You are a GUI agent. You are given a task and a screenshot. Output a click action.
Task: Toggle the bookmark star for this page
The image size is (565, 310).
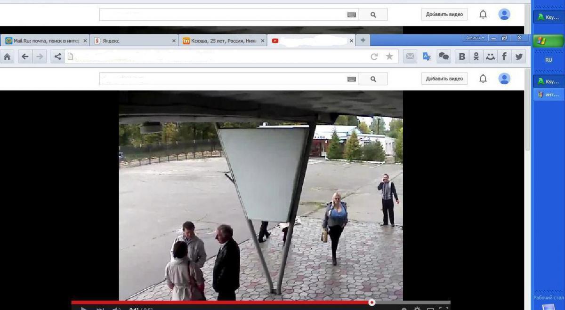coord(389,56)
